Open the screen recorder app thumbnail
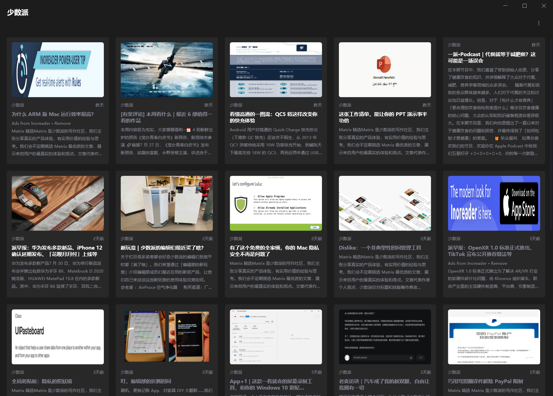This screenshot has width=553, height=396. coord(276,337)
